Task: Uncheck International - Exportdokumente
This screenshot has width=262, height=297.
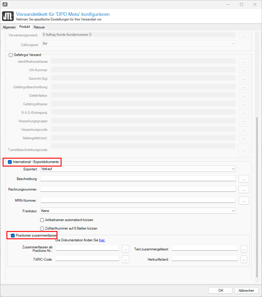Action: pos(10,162)
